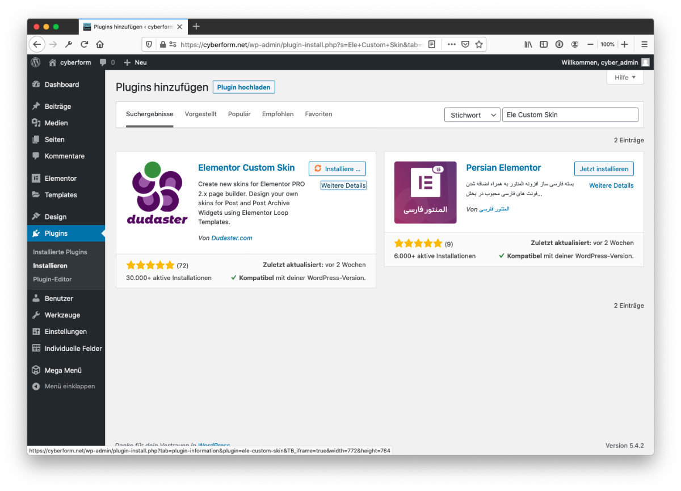681x491 pixels.
Task: Click the Neu item in admin bar
Action: pos(135,62)
